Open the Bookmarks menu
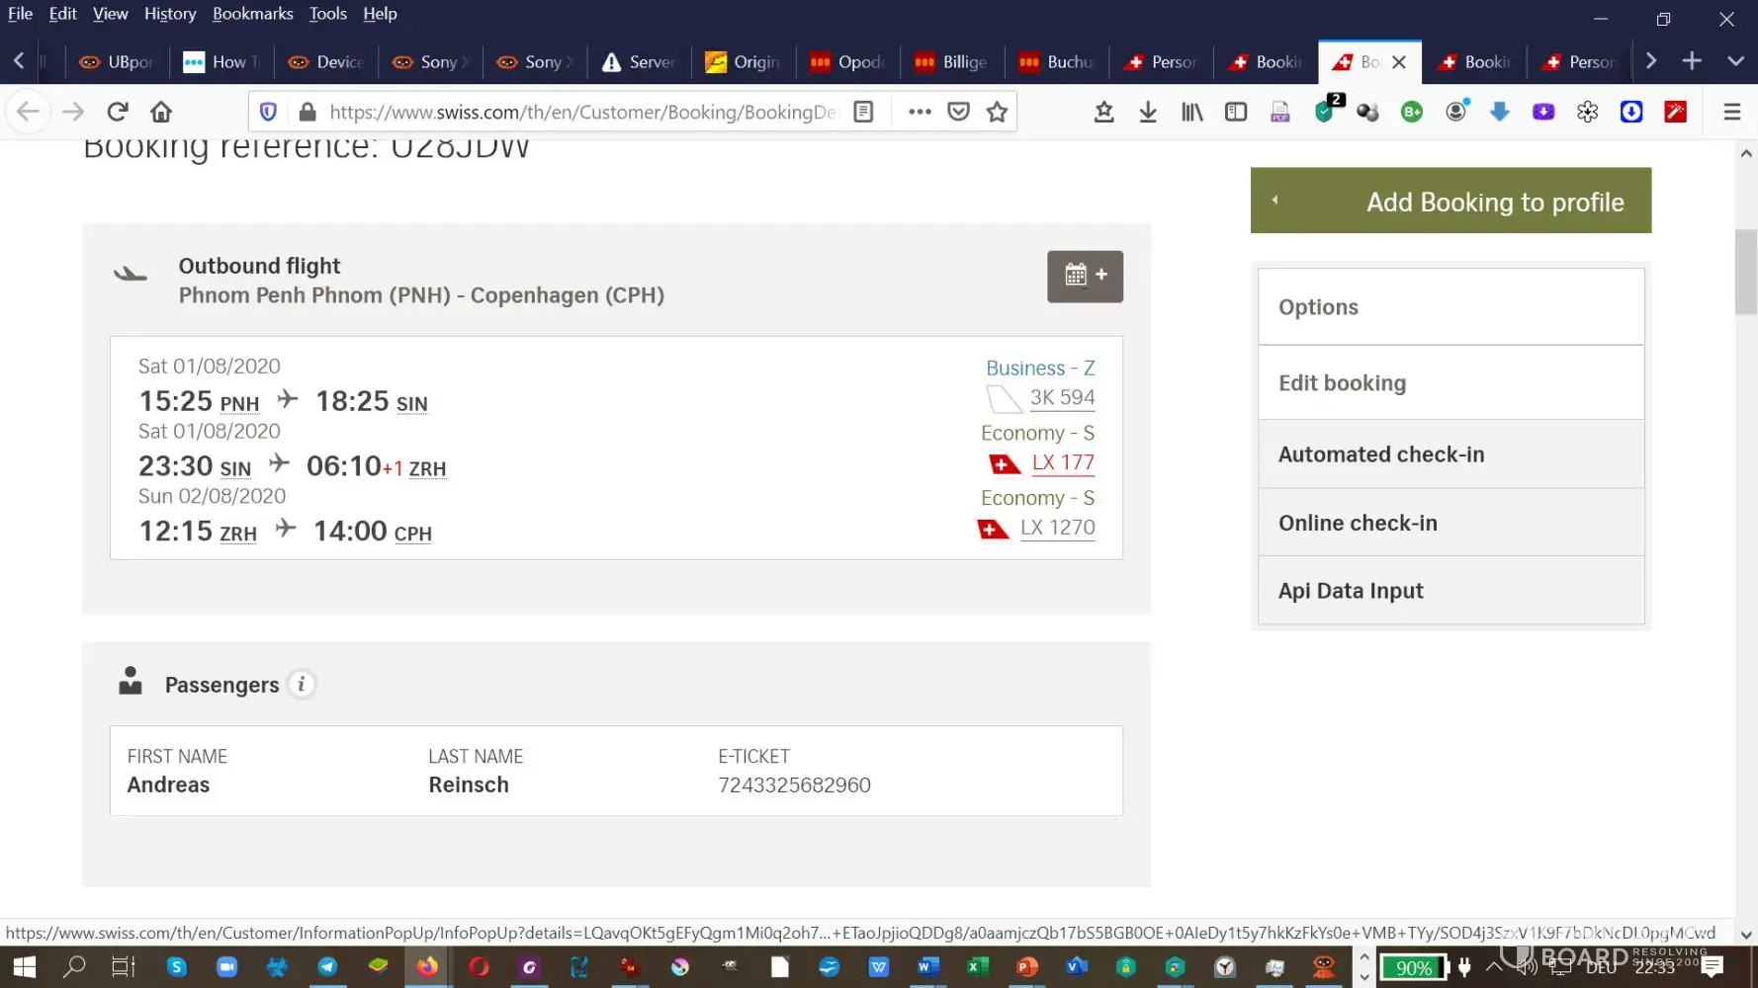 coord(252,14)
